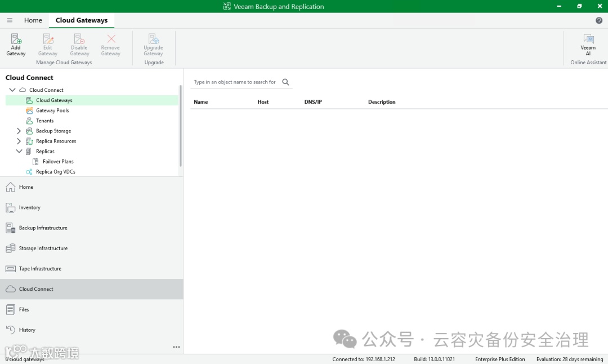Click 'Evaluation: 28 days remaining' status text

click(x=570, y=359)
